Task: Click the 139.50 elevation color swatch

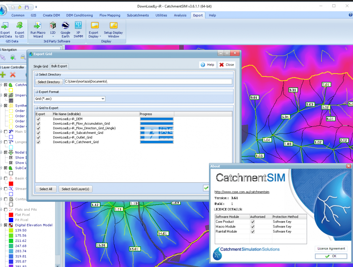Action: [11, 230]
